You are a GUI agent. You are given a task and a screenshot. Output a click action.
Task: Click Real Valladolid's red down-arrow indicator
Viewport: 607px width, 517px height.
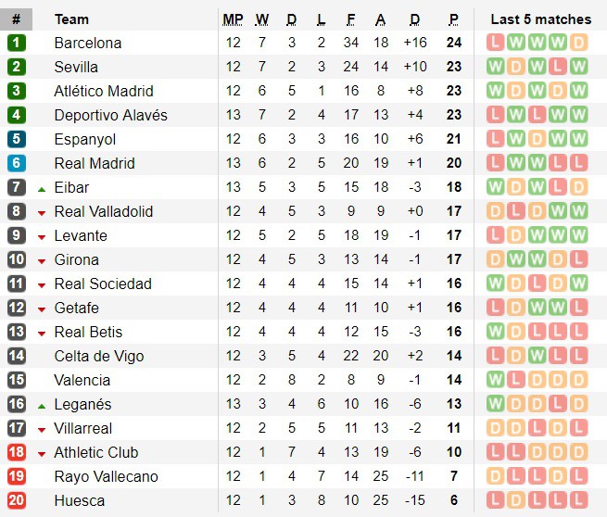(42, 213)
